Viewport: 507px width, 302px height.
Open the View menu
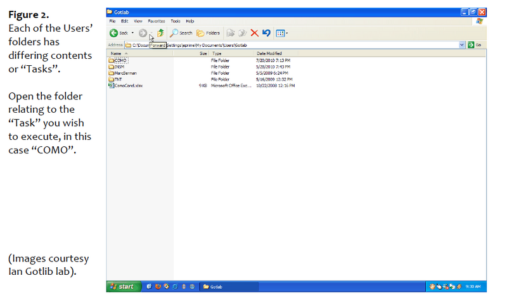[138, 22]
